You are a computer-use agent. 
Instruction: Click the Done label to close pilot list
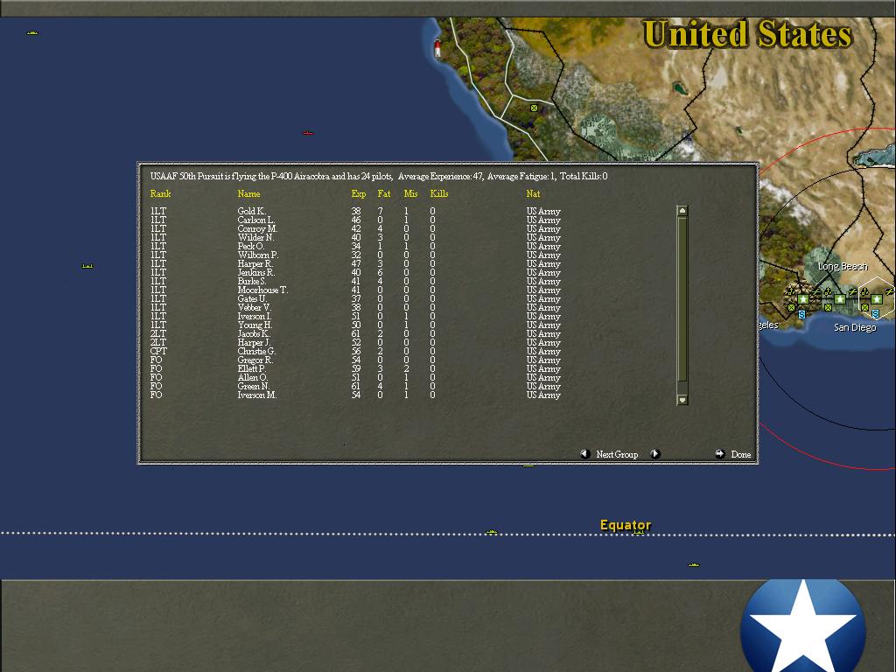pyautogui.click(x=740, y=454)
